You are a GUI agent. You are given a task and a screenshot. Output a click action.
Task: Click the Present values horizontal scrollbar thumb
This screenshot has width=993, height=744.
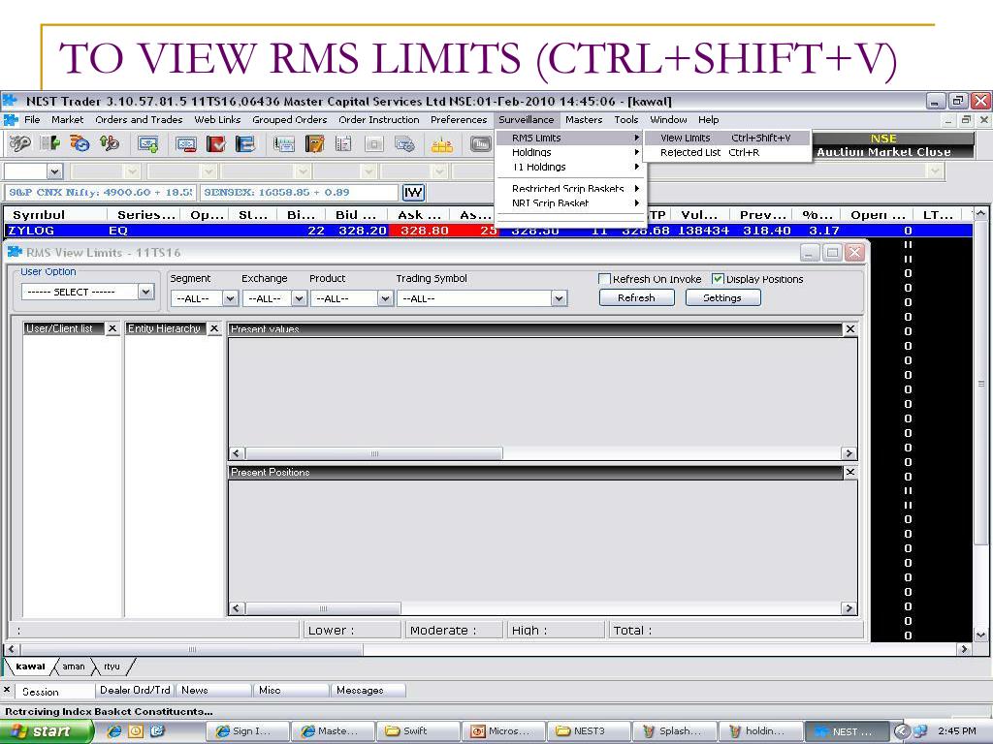tap(373, 453)
